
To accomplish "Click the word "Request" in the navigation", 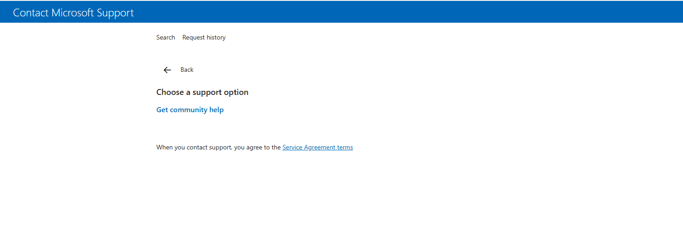I will 193,37.
